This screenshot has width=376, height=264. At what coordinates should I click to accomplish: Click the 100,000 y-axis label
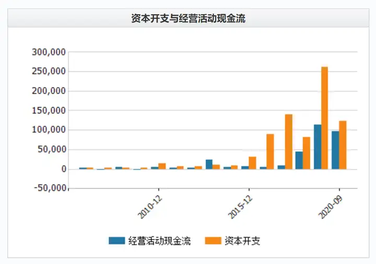point(49,130)
